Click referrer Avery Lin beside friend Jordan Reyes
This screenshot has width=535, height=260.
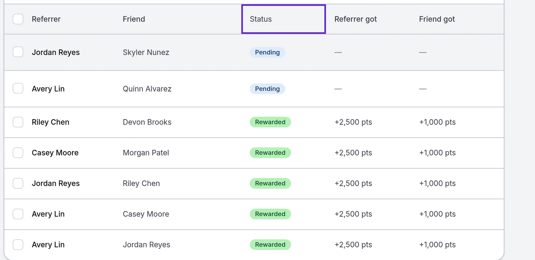[48, 245]
